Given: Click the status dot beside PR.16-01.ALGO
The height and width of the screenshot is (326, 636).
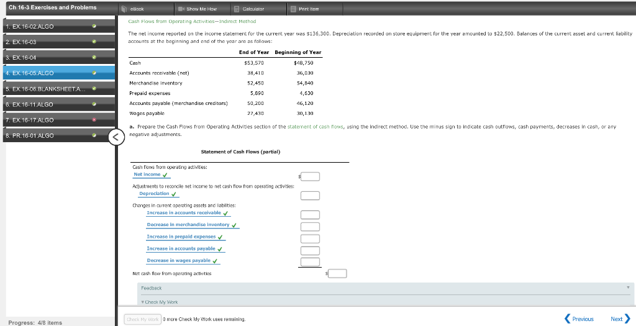Looking at the screenshot, I should pyautogui.click(x=94, y=135).
